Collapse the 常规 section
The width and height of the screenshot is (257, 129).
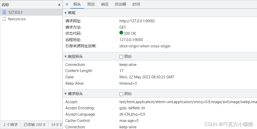pos(66,13)
